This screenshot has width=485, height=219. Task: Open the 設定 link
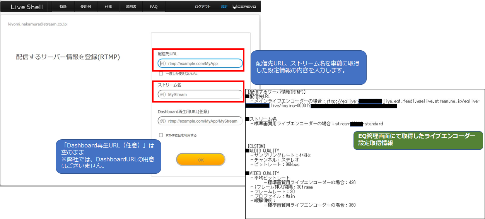tap(224, 7)
